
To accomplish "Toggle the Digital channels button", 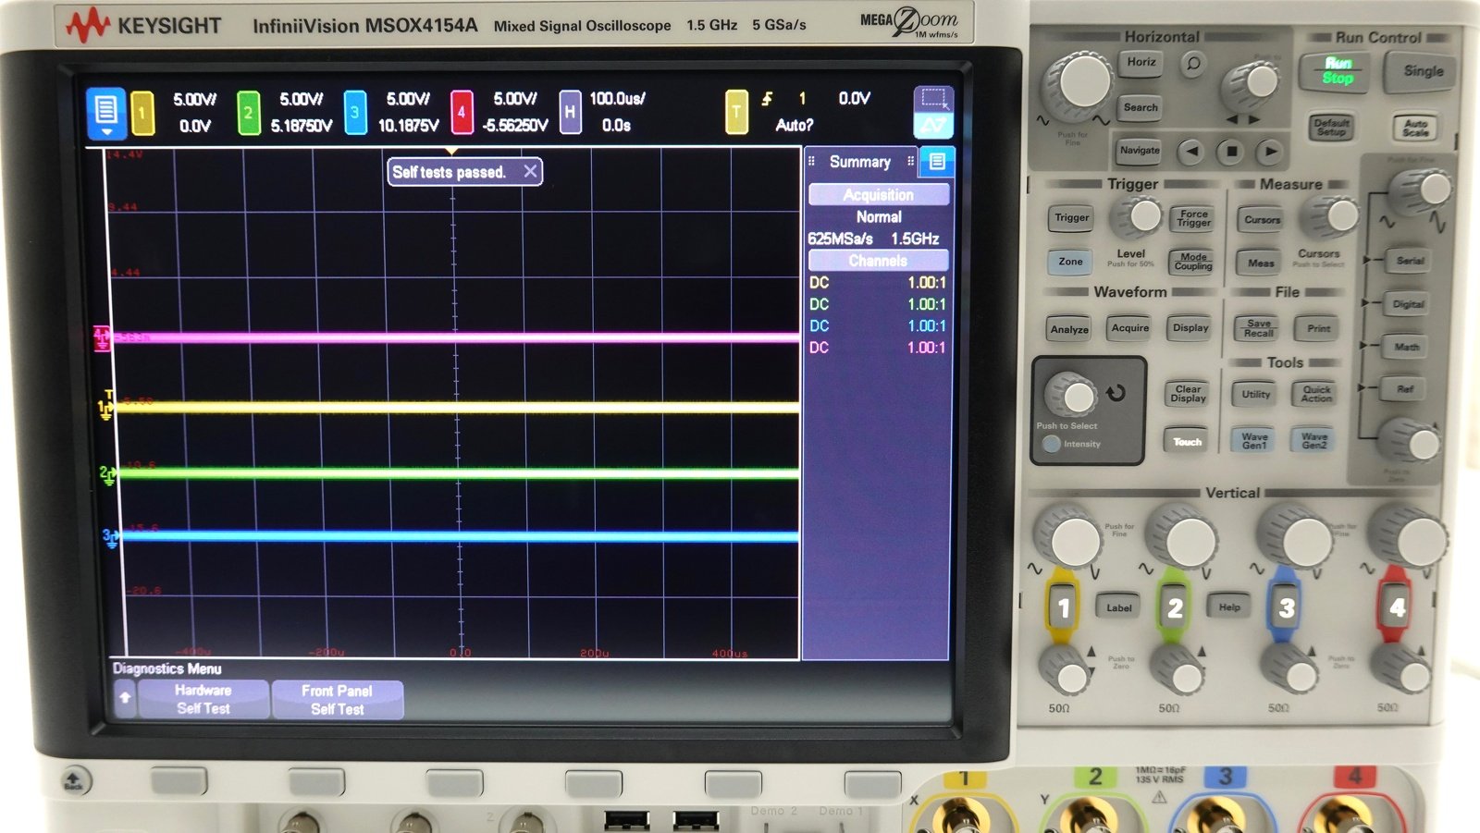I will point(1408,304).
